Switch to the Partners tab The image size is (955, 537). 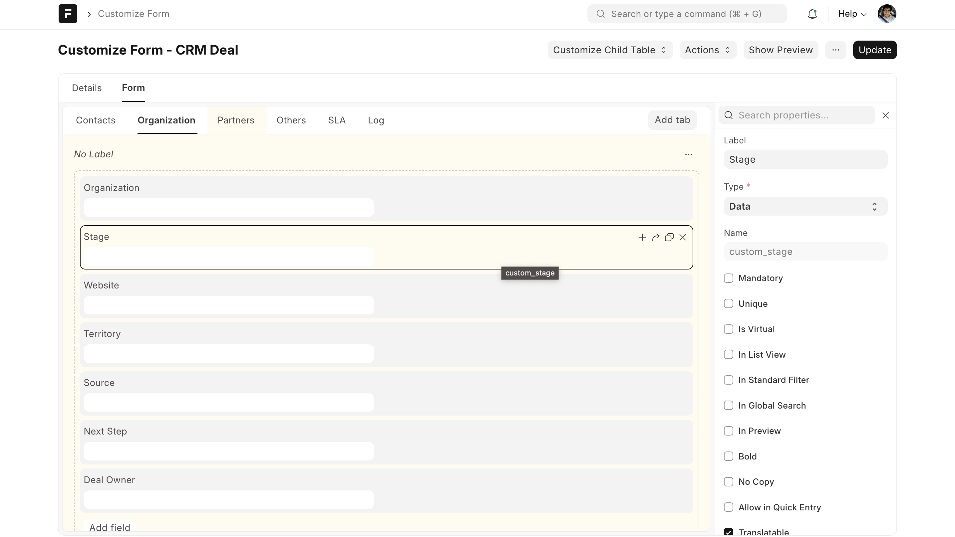tap(236, 120)
